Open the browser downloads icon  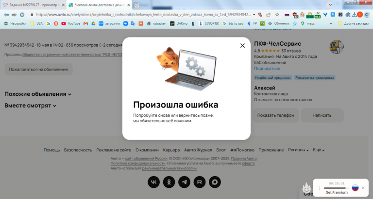click(354, 15)
